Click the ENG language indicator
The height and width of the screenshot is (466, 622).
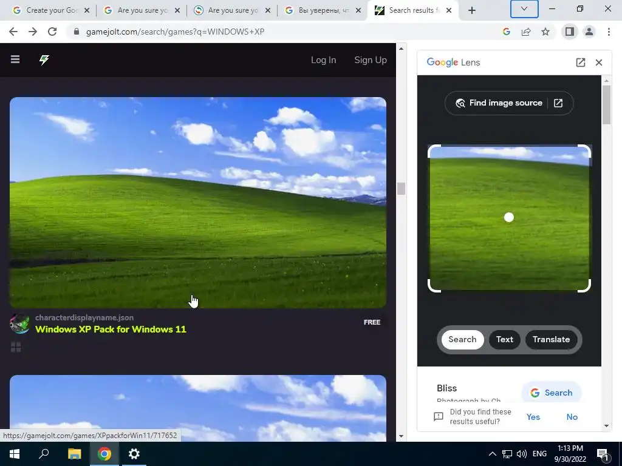[x=539, y=454]
